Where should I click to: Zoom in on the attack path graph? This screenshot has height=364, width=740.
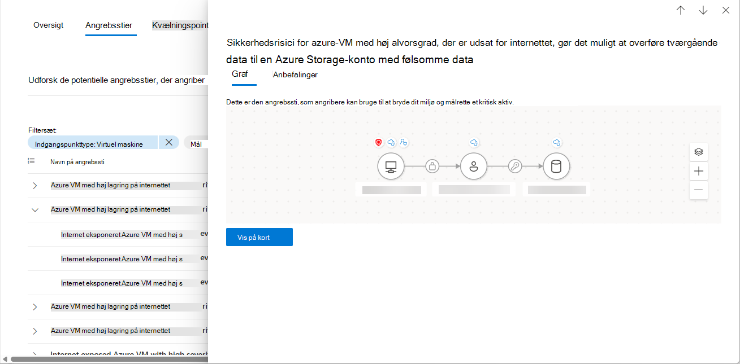tap(699, 171)
